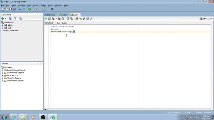214x120 pixels.
Task: Click the Filter funnel icon in Connections
Action: click(15, 18)
